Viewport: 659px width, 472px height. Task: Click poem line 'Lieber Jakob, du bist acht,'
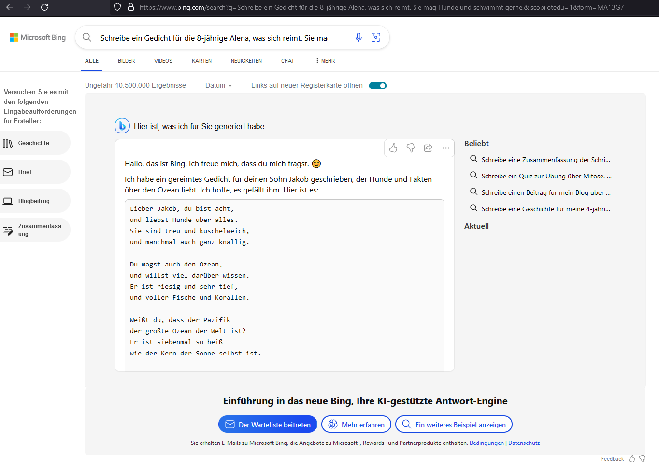[x=182, y=208]
